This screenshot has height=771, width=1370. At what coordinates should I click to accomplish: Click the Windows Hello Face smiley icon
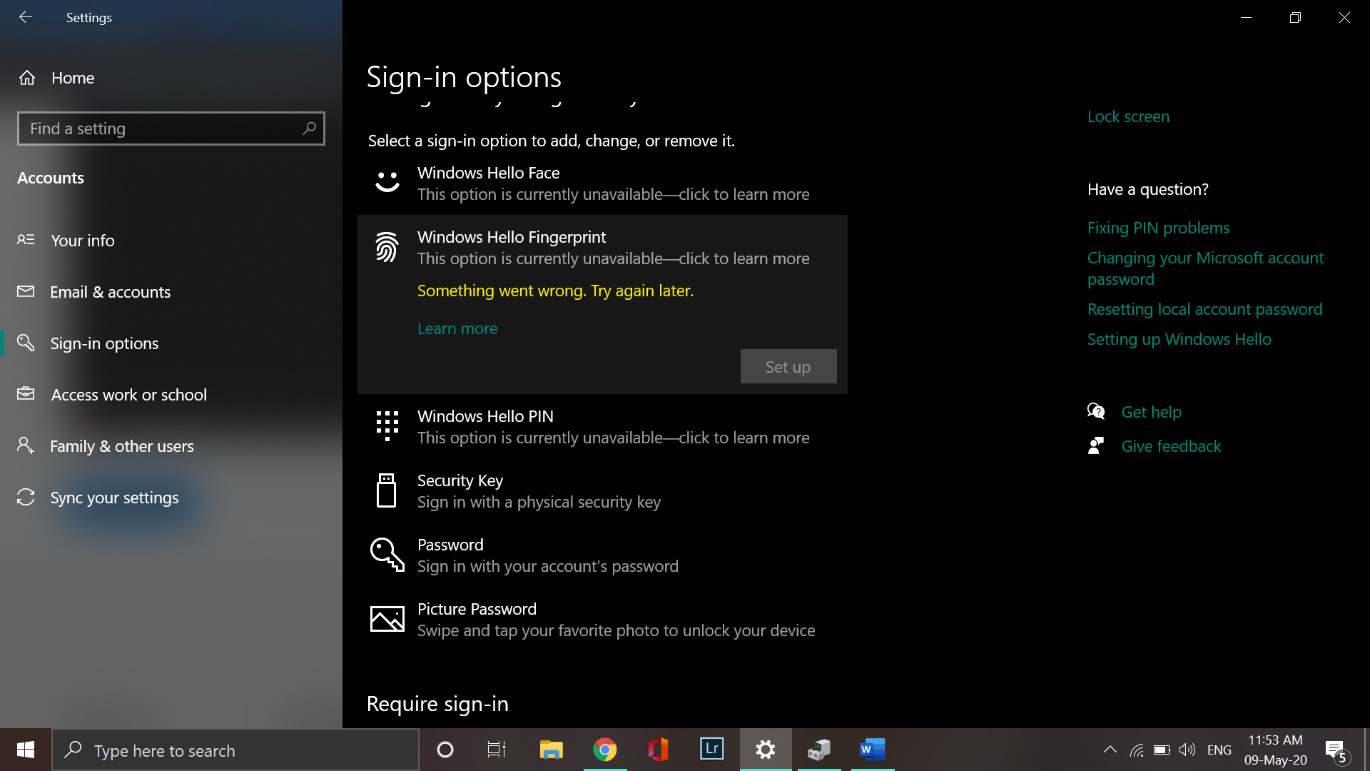387,182
